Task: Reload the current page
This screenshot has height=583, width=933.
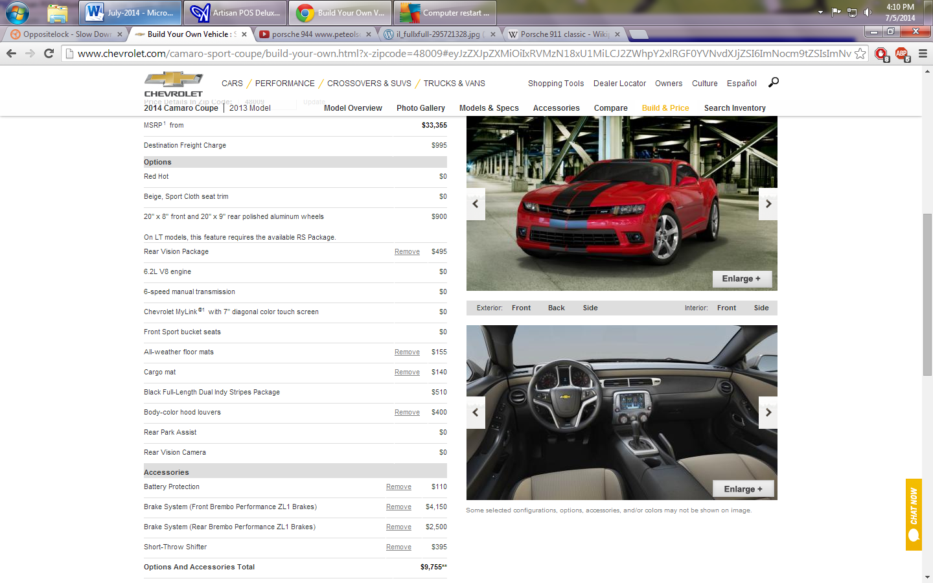Action: pos(49,53)
